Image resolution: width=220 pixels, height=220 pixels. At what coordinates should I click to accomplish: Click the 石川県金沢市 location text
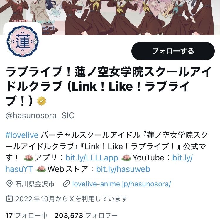click(35, 184)
